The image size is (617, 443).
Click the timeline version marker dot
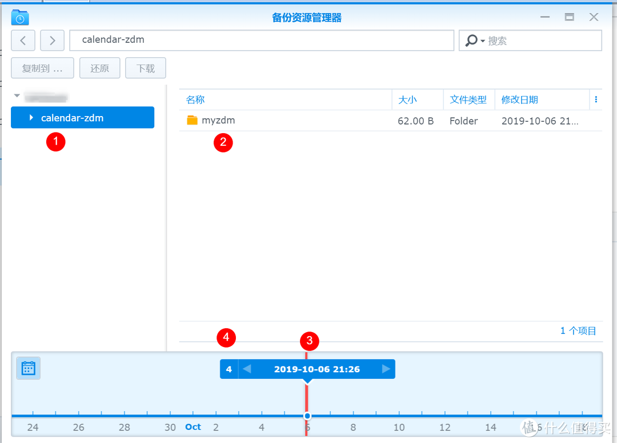point(307,416)
